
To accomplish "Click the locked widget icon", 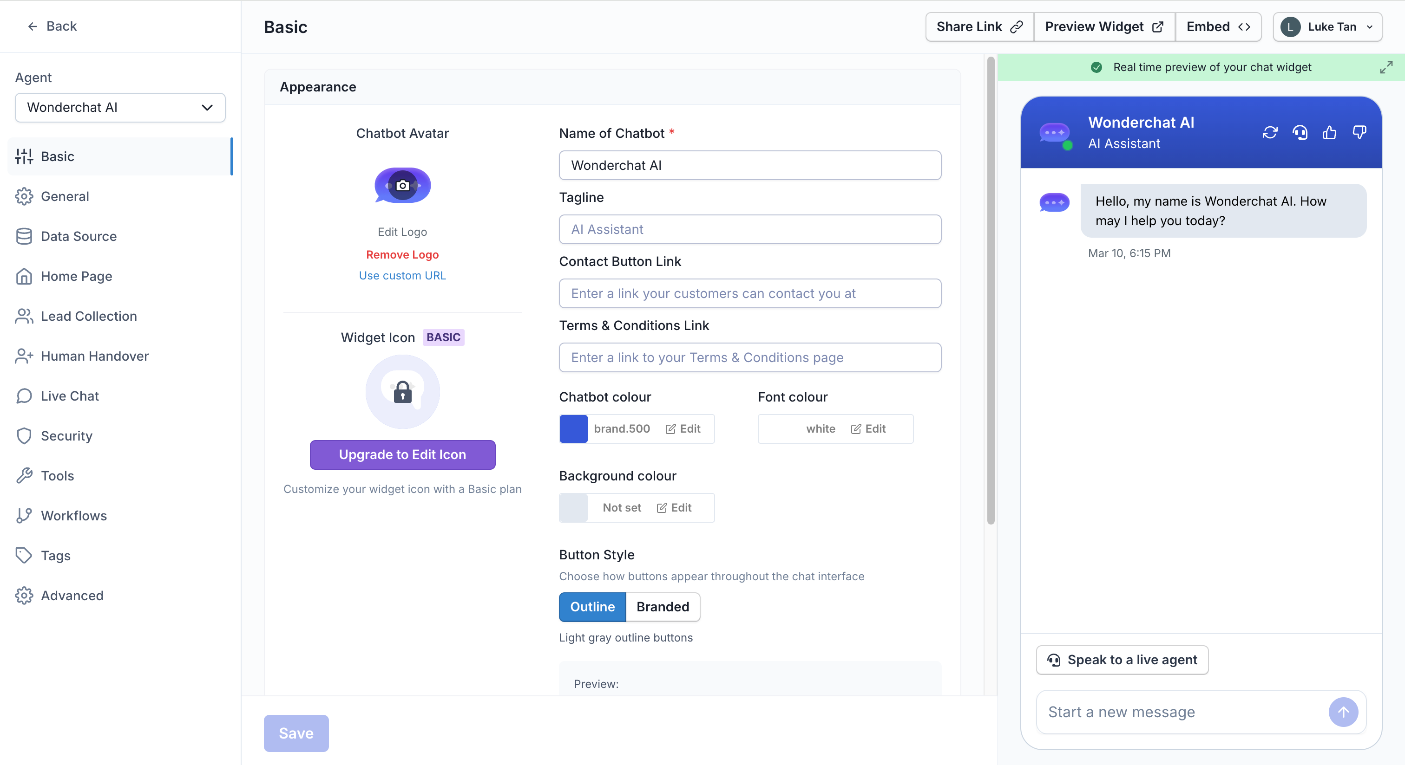I will (x=402, y=392).
